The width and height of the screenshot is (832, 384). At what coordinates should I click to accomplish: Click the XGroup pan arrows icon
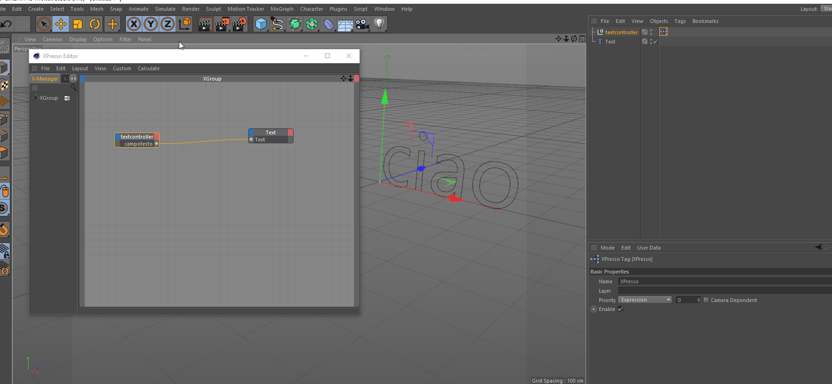click(x=344, y=79)
